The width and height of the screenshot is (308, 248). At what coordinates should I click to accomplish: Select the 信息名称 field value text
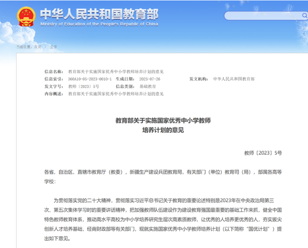click(116, 72)
